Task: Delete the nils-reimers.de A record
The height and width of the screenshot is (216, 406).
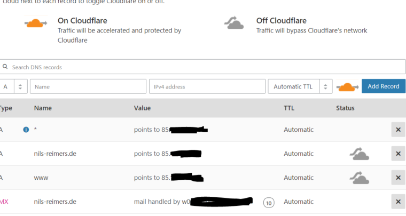Action: click(x=398, y=154)
